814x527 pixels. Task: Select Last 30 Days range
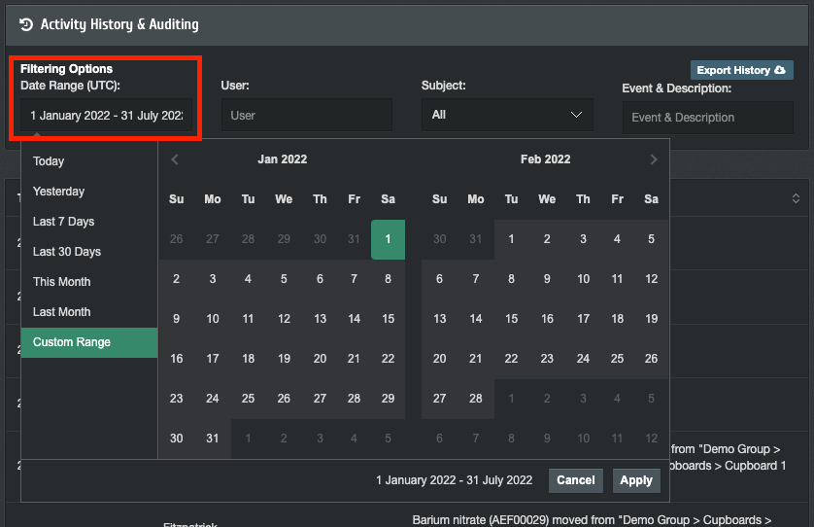(x=89, y=252)
